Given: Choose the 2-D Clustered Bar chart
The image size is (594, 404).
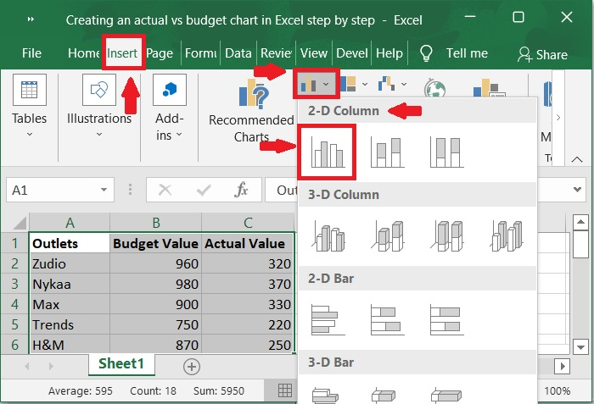Looking at the screenshot, I should (328, 319).
